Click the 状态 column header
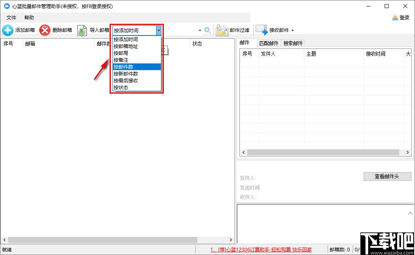415x255 pixels. tap(197, 44)
